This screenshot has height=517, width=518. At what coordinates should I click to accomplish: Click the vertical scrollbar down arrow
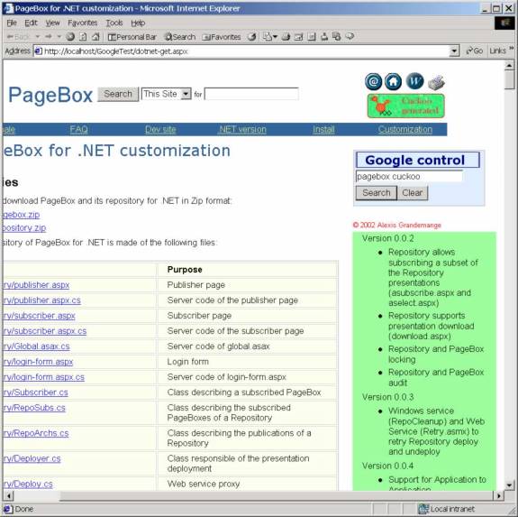509,485
